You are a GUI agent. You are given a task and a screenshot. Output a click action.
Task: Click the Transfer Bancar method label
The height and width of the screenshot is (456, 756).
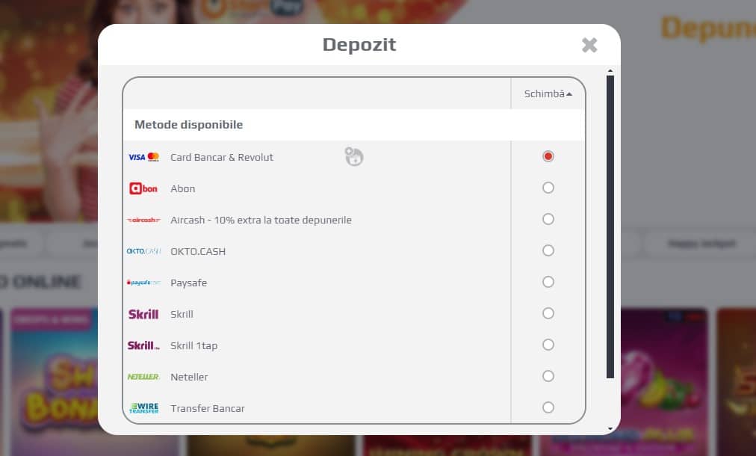pyautogui.click(x=208, y=408)
